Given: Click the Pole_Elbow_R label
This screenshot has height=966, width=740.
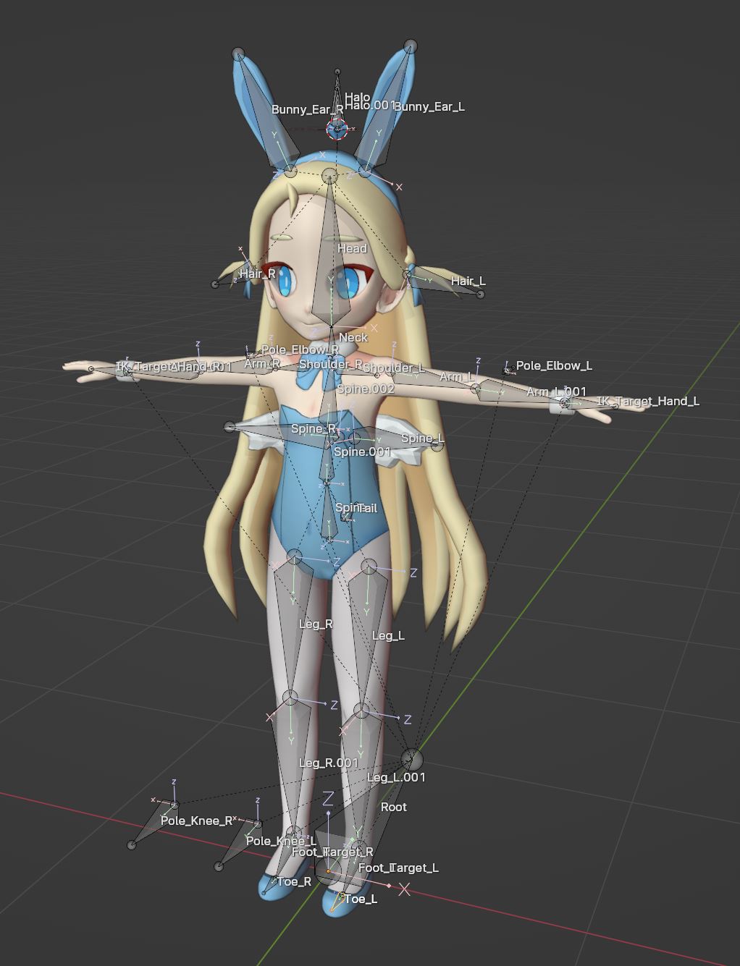Looking at the screenshot, I should (x=300, y=349).
